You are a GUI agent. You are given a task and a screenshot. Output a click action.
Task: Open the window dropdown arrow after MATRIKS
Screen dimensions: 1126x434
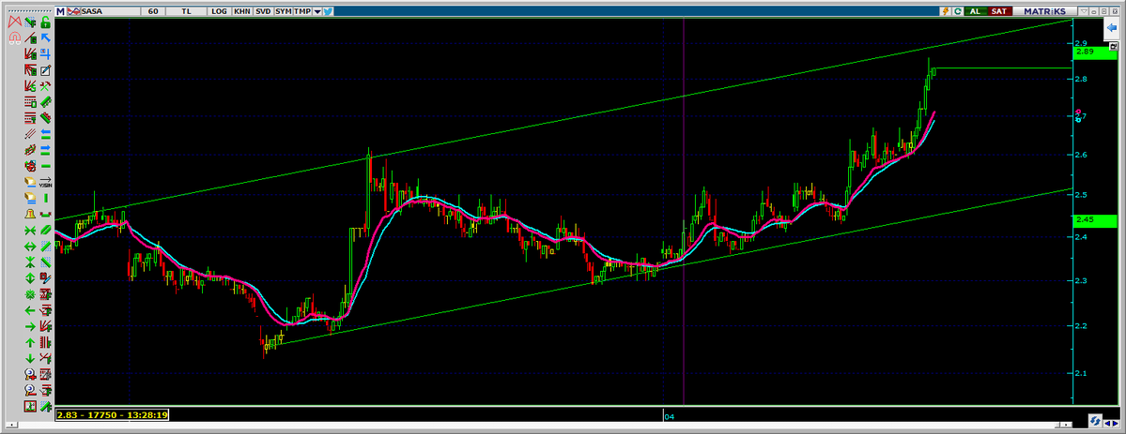[x=1085, y=11]
